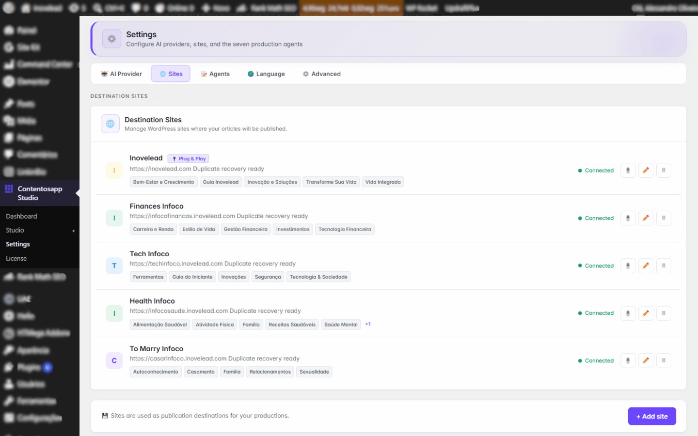Click the To Marry Infoco 'C' avatar badge
Viewport: 698px width, 436px height.
click(114, 360)
